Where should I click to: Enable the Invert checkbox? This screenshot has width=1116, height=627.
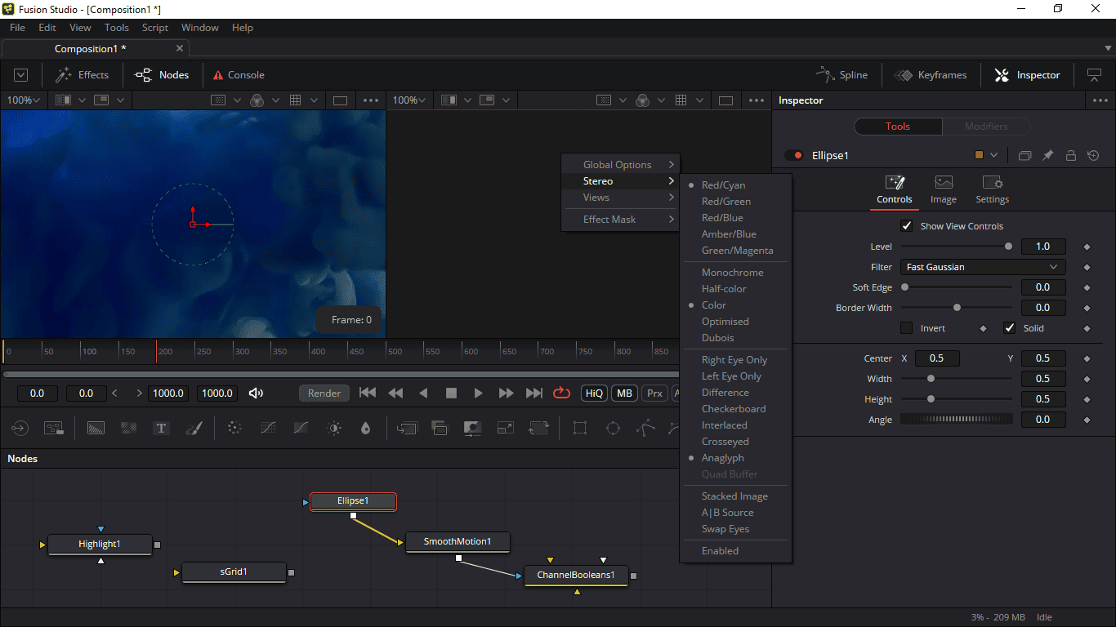tap(907, 328)
